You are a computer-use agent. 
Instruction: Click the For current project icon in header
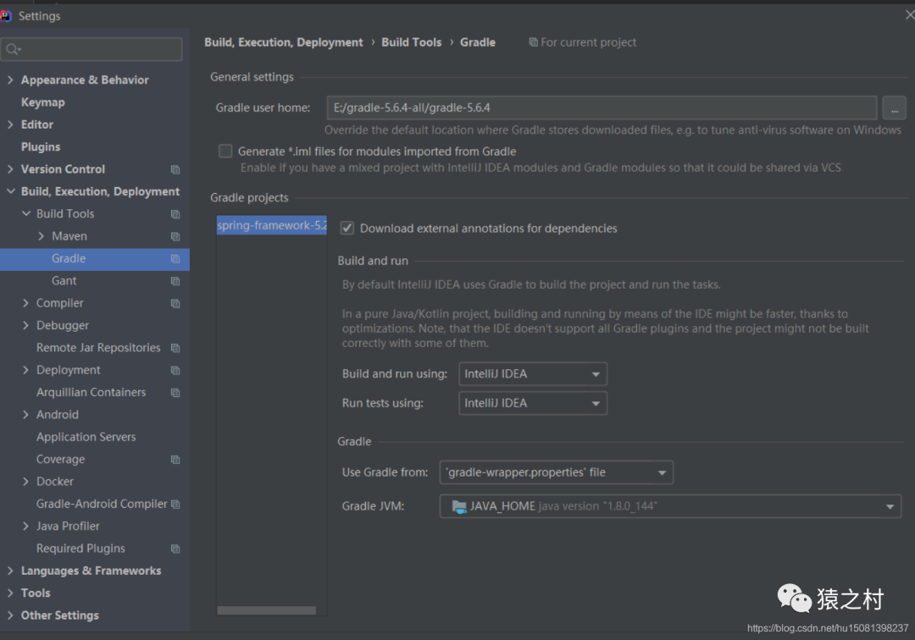[x=533, y=42]
